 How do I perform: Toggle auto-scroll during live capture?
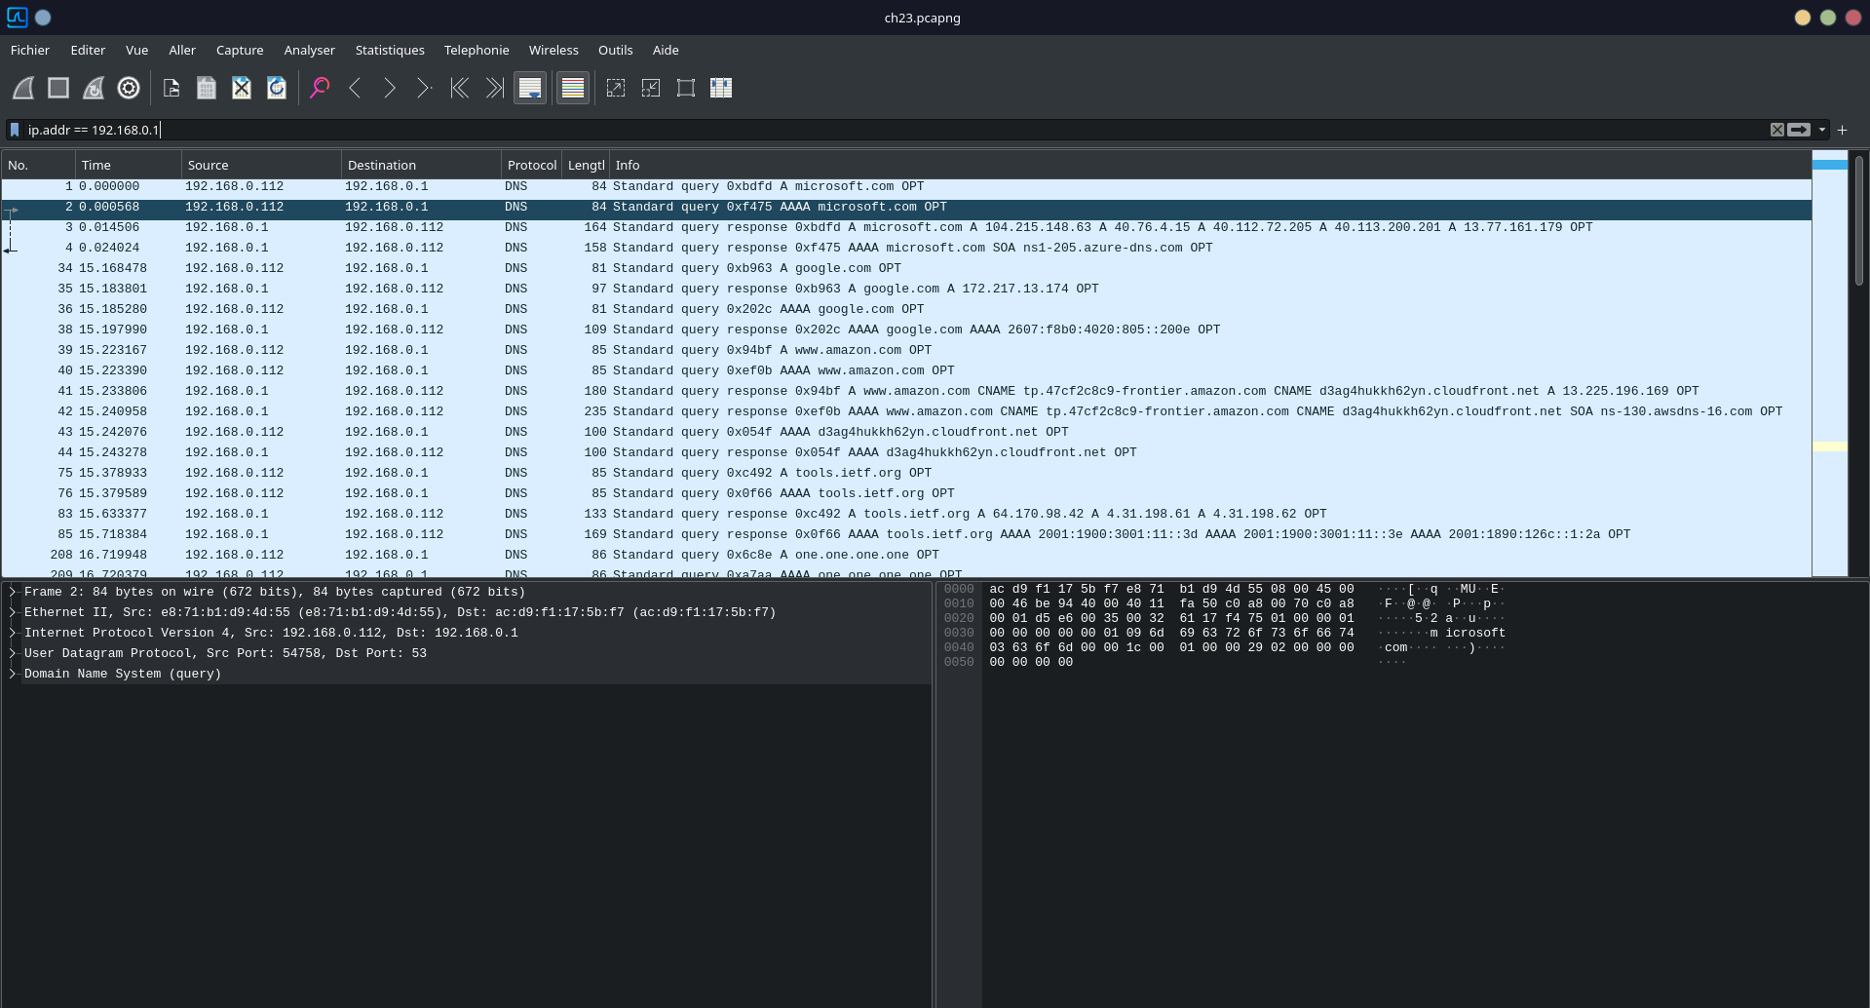tap(530, 88)
